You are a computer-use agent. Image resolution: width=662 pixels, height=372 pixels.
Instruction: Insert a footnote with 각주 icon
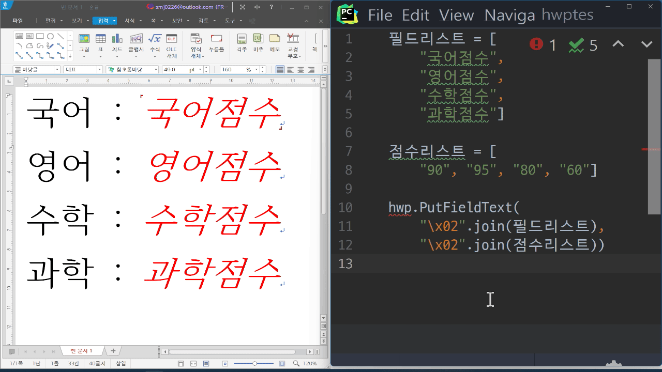coord(242,43)
